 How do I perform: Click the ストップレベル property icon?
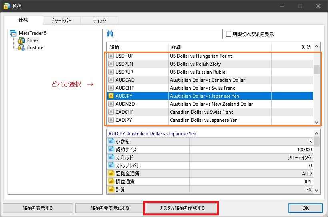click(x=111, y=165)
